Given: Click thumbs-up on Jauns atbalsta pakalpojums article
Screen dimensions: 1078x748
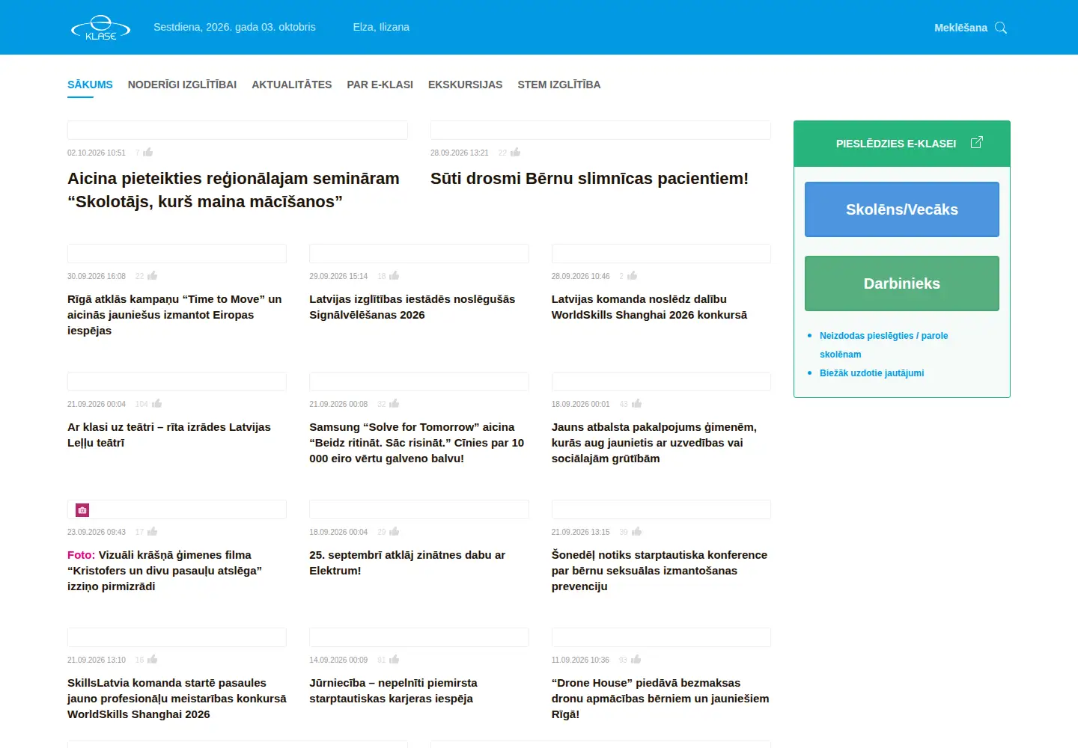Looking at the screenshot, I should click(637, 403).
